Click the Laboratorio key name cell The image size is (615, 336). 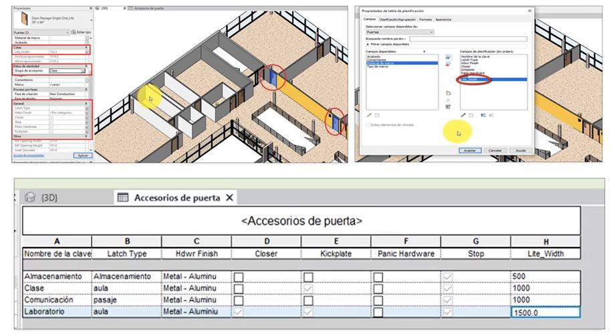coord(57,312)
